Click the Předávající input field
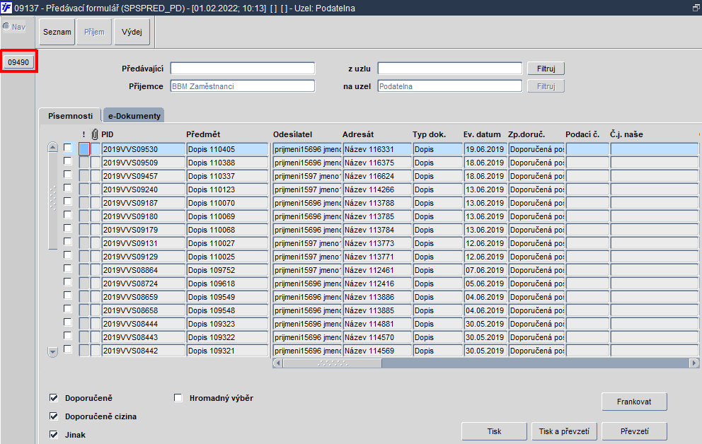This screenshot has width=702, height=444. tap(243, 69)
